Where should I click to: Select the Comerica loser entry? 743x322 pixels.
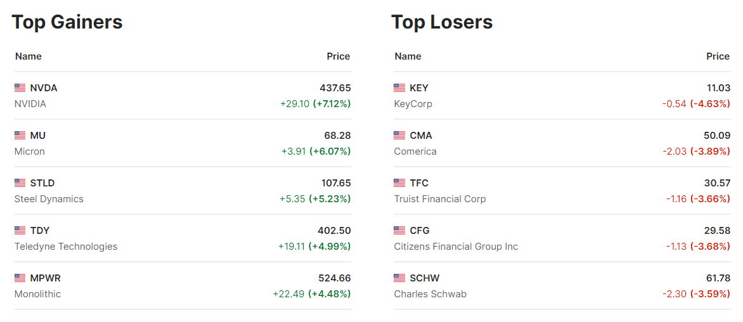click(415, 151)
